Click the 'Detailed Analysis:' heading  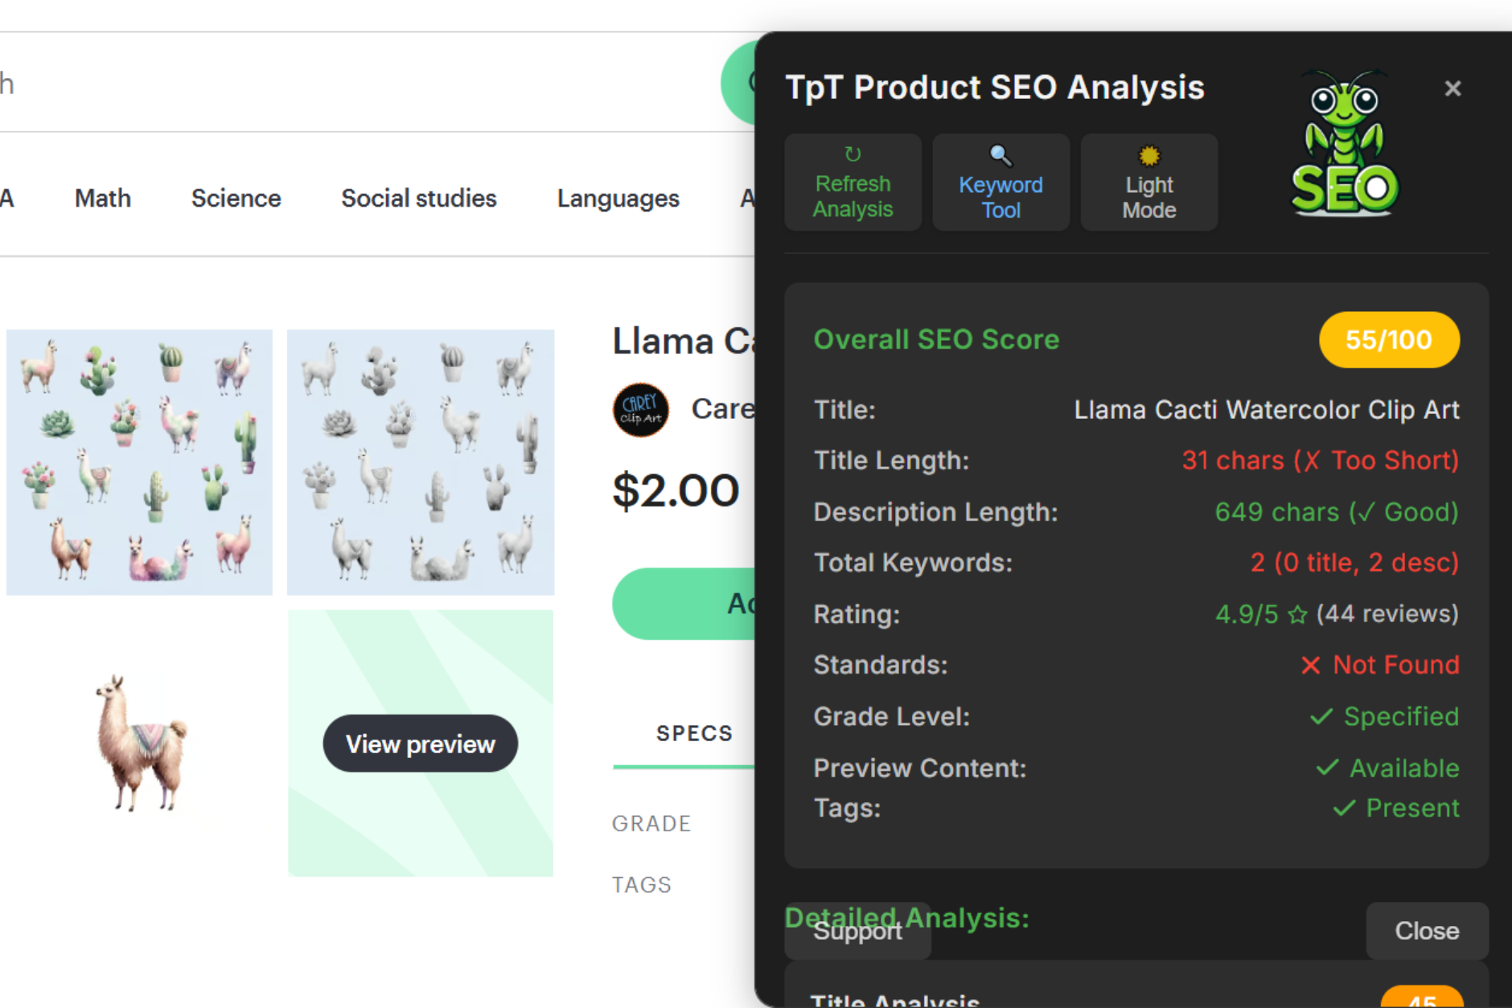tap(907, 917)
